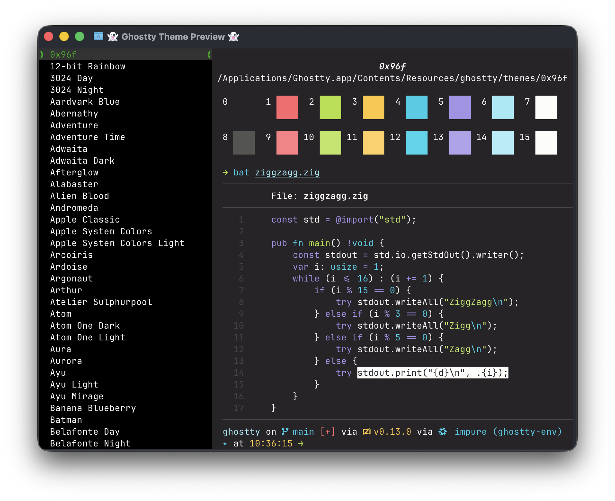615x501 pixels.
Task: Open the ziggzagg.zig underlined file link
Action: [287, 173]
